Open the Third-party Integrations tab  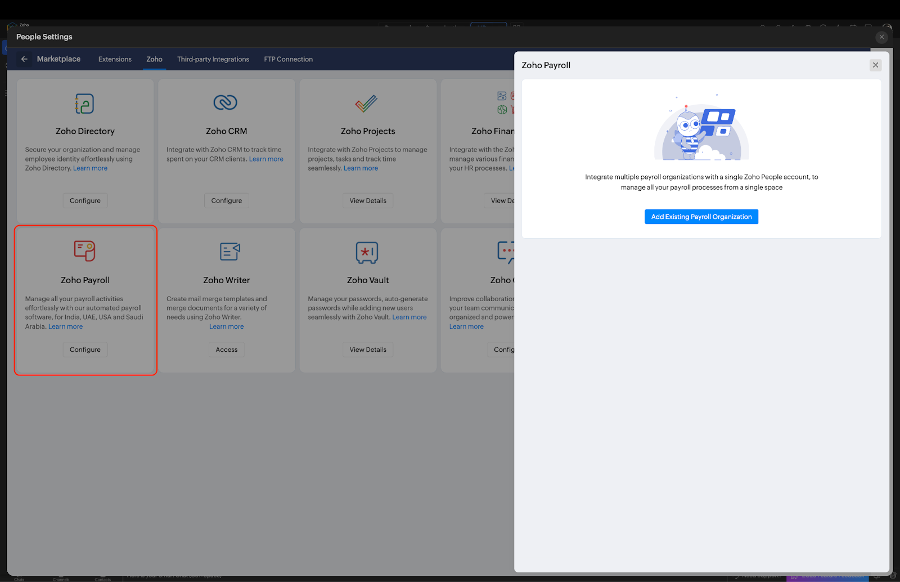pos(213,59)
